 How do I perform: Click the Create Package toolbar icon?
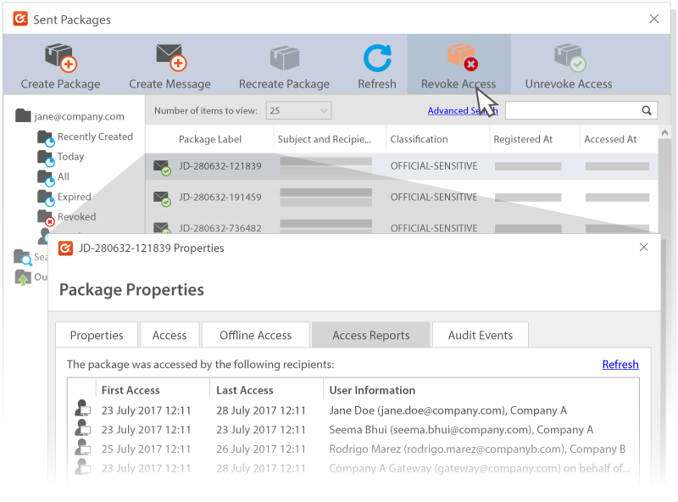[60, 57]
